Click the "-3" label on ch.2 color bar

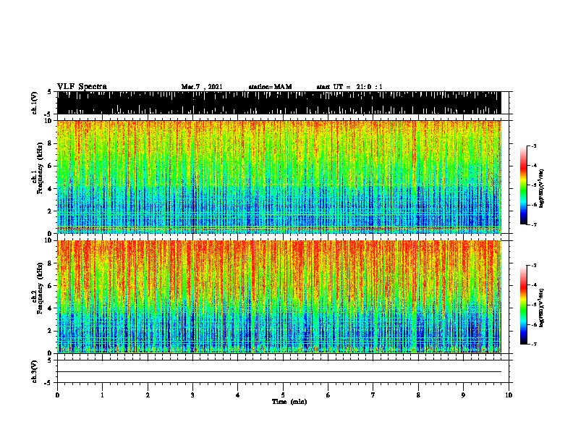533,266
